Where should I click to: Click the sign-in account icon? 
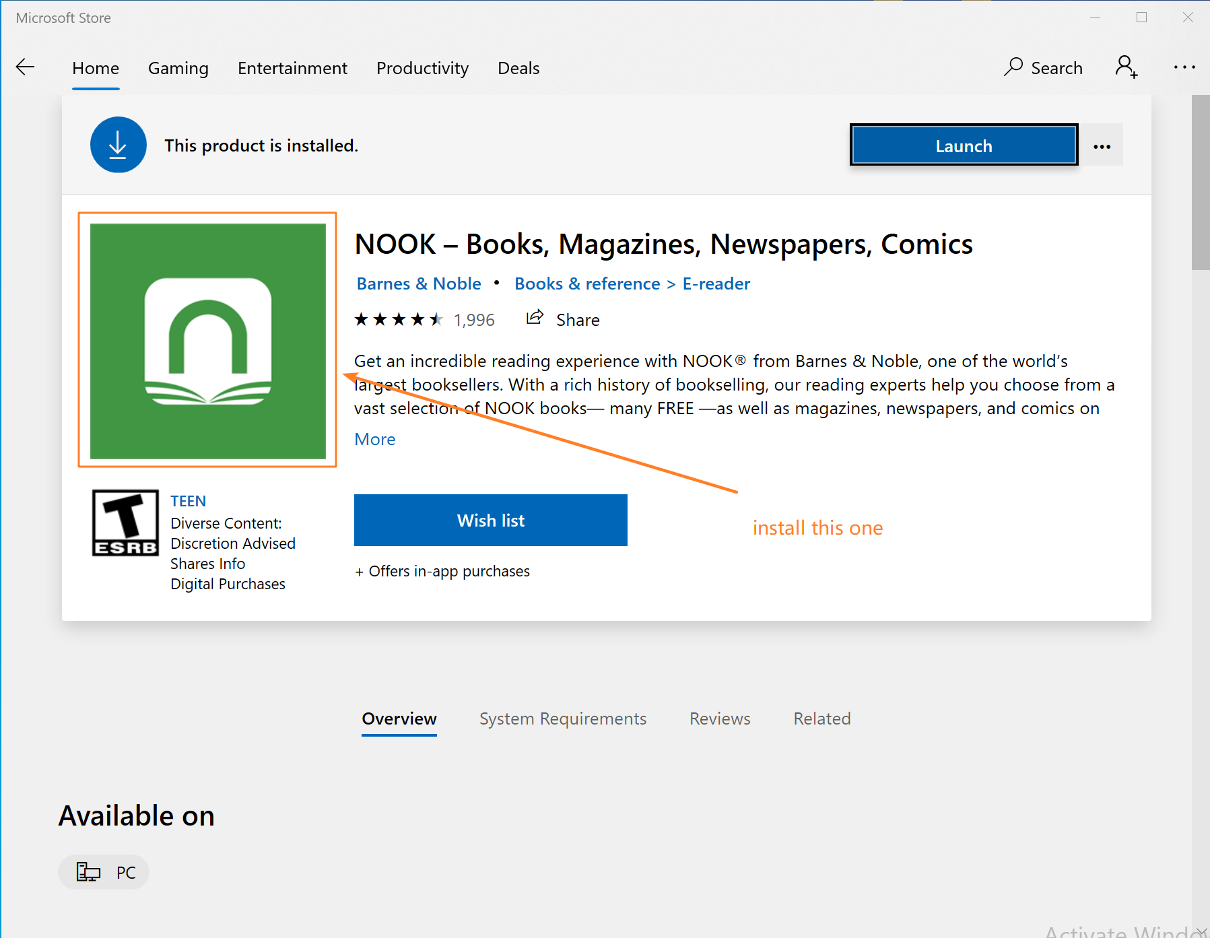[1126, 67]
